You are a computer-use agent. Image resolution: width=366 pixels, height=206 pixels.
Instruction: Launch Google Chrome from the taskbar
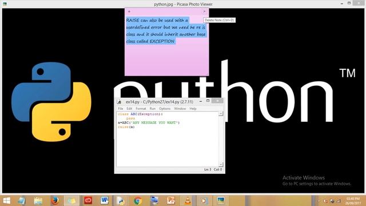click(137, 201)
